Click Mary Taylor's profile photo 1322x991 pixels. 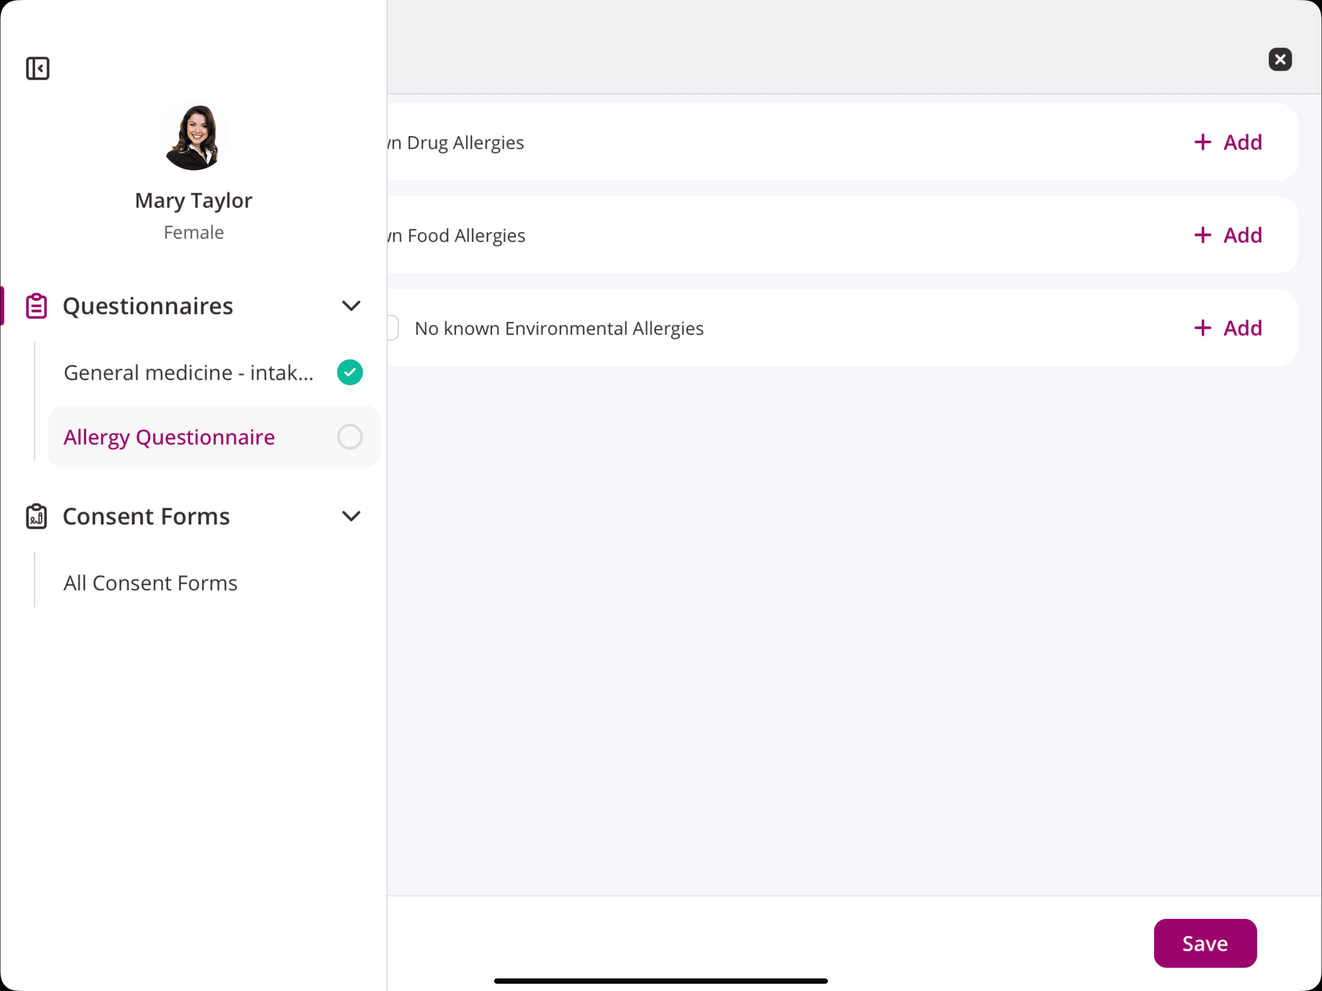(194, 137)
